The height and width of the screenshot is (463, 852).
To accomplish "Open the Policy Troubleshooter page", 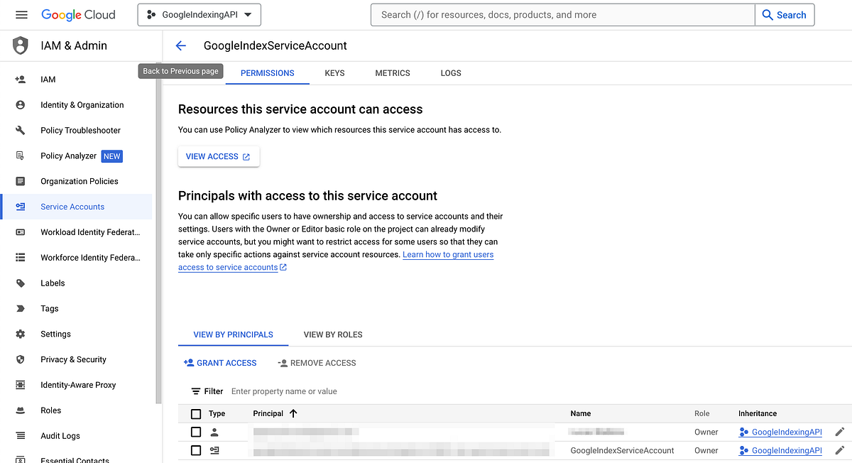I will tap(79, 130).
